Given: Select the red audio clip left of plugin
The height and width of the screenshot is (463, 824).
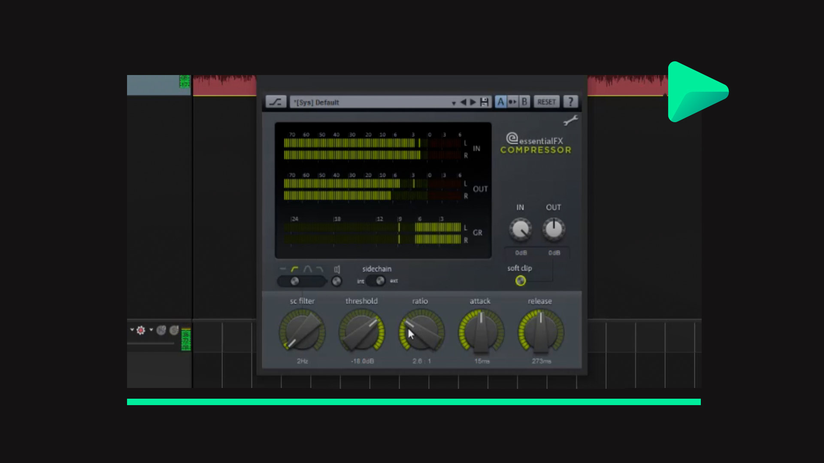Looking at the screenshot, I should 224,85.
